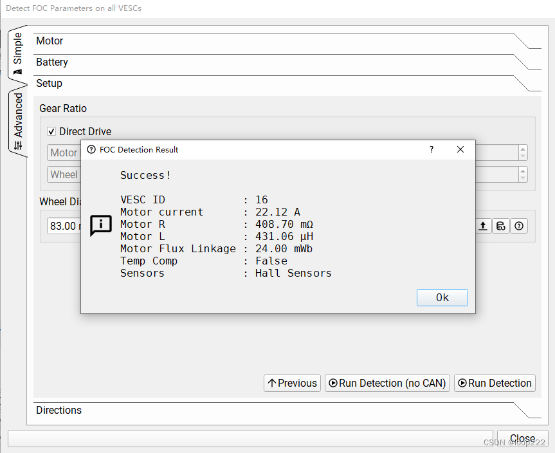Go back with the Previous button
This screenshot has height=453, width=555.
(292, 384)
